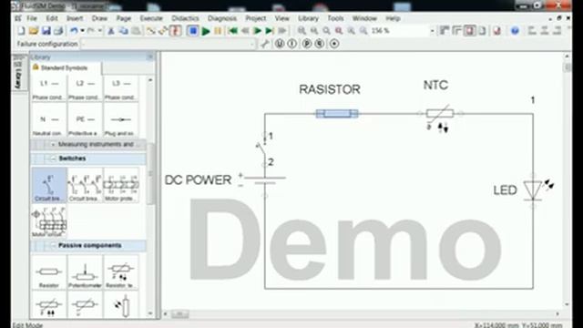This screenshot has height=328, width=583.
Task: Click the wrench icon beside failure configuration
Action: point(265,44)
